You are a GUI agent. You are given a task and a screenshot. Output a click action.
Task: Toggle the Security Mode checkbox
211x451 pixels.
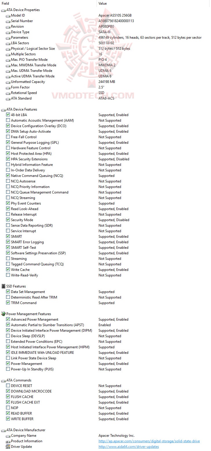(8, 220)
